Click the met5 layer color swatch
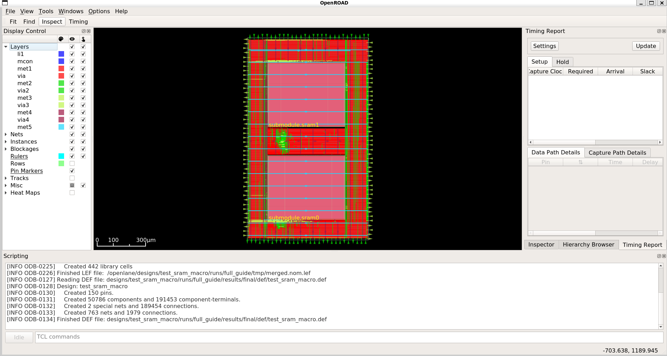The image size is (667, 356). [61, 127]
